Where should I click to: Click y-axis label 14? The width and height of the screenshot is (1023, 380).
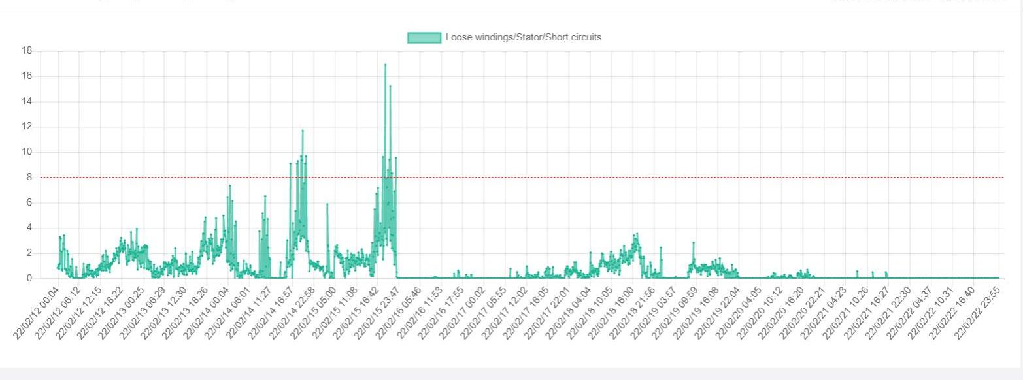[27, 102]
